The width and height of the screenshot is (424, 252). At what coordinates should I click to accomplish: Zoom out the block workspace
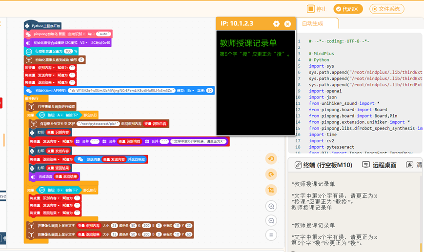pos(271,221)
